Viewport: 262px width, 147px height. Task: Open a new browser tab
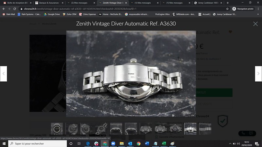pyautogui.click(x=228, y=3)
